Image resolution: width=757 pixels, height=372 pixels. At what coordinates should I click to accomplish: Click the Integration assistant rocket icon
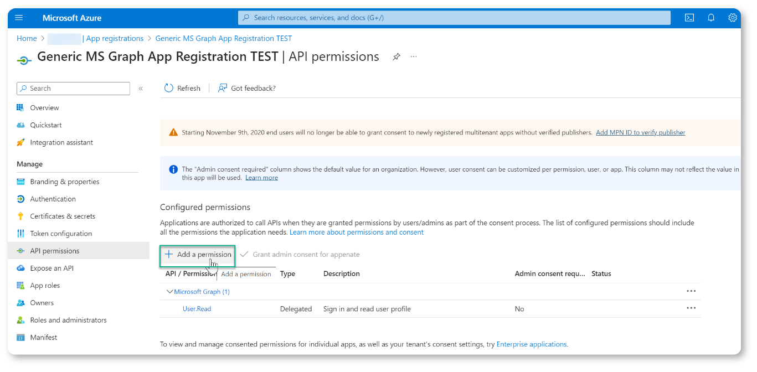point(20,142)
